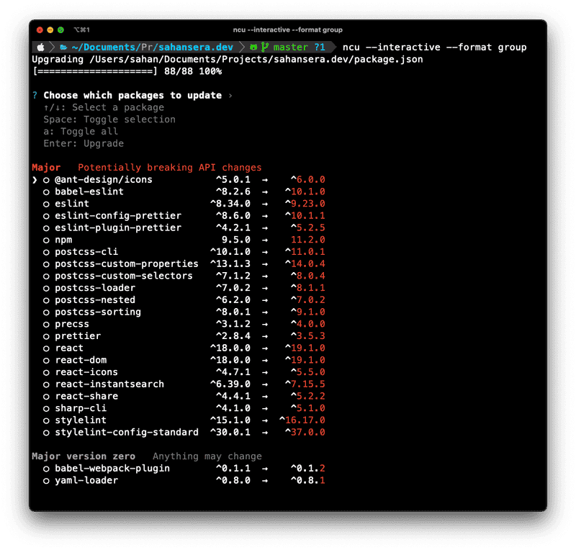Click the 88/88 100% progress bar
The height and width of the screenshot is (550, 576).
coord(127,71)
